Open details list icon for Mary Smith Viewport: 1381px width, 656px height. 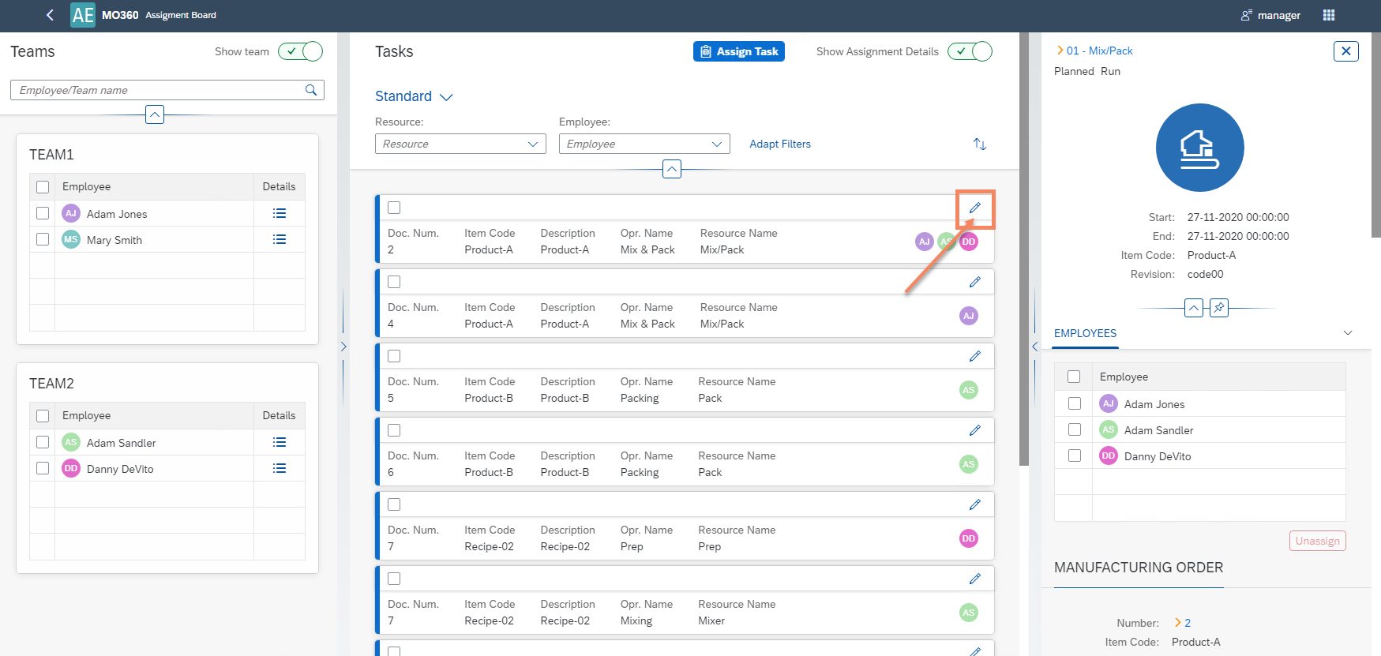(279, 240)
